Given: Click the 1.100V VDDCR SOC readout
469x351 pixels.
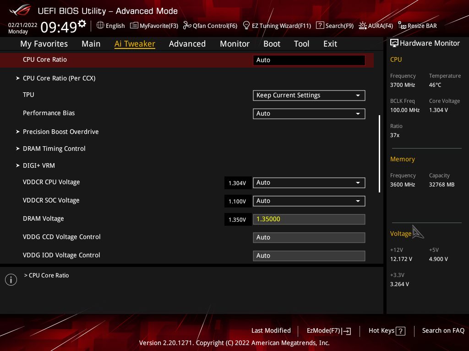Looking at the screenshot, I should coord(238,201).
